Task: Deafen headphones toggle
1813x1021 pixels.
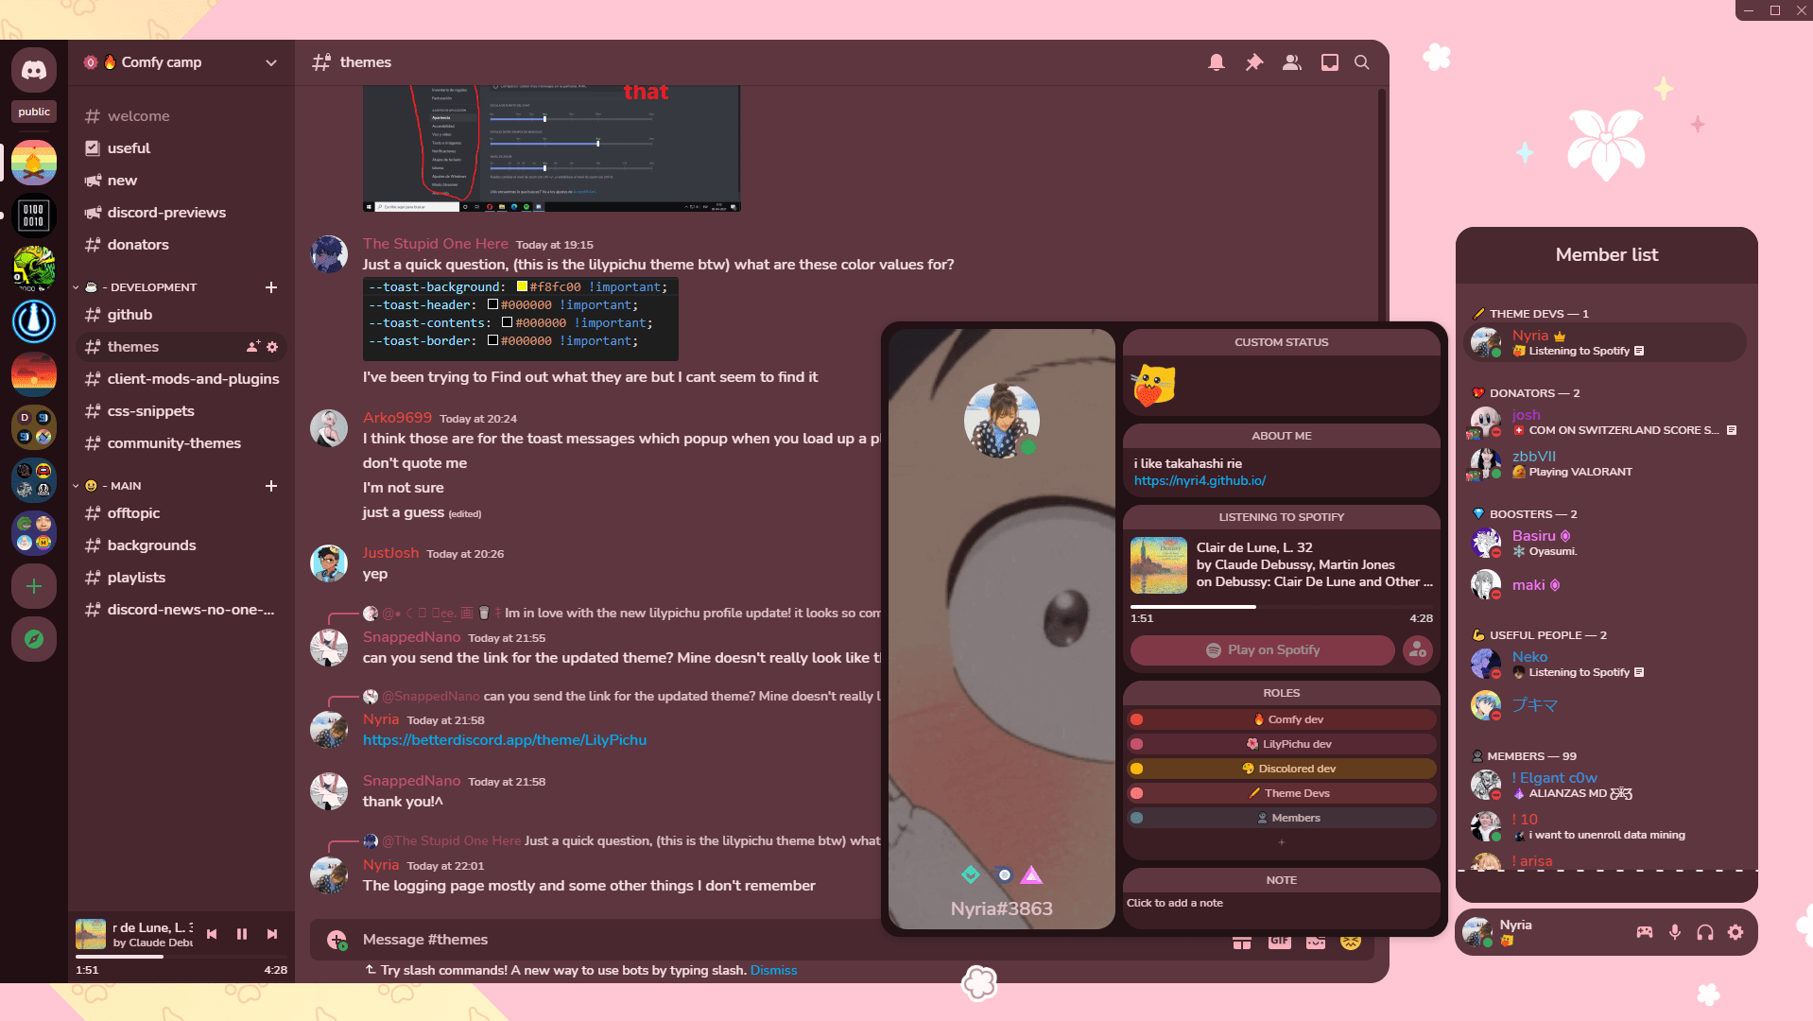Action: [x=1705, y=932]
